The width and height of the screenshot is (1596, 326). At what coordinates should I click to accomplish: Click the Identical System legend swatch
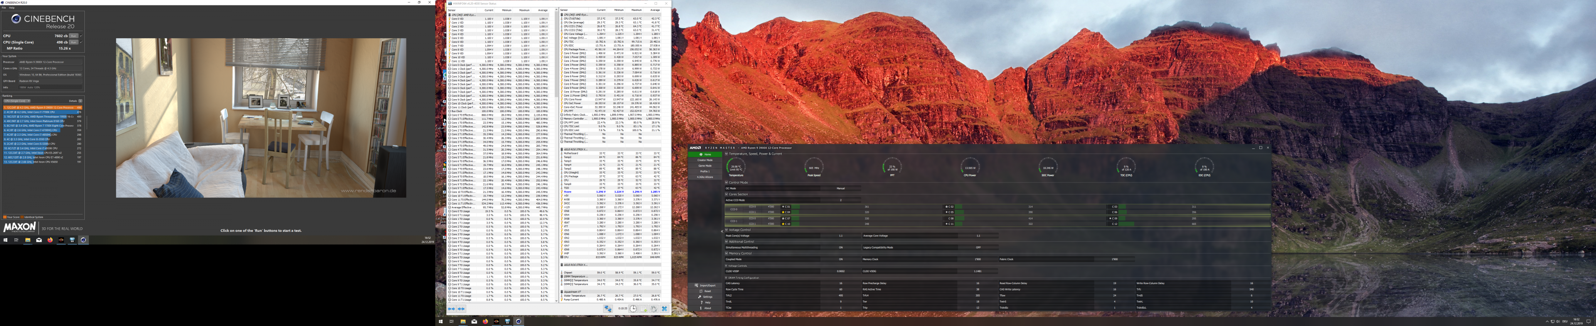(x=22, y=217)
